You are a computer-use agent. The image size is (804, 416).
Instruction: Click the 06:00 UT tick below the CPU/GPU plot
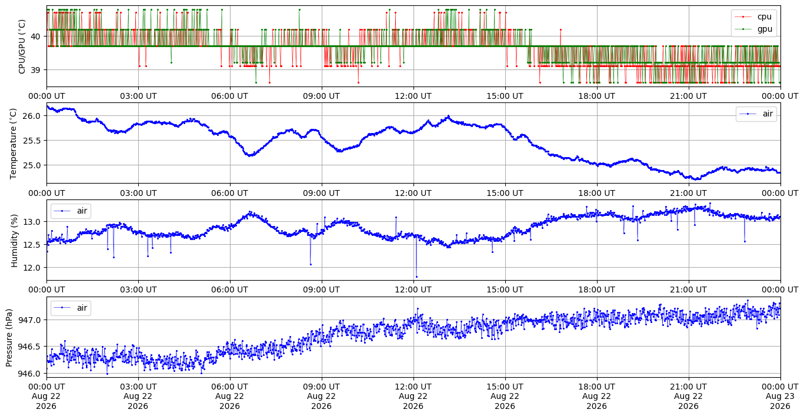coord(229,95)
